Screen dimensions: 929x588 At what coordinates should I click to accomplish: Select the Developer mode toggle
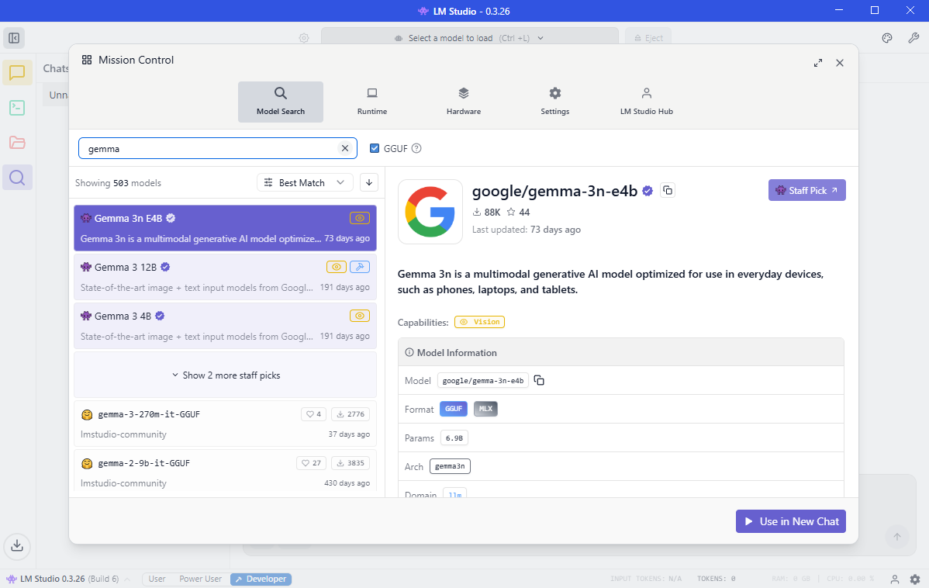pyautogui.click(x=260, y=579)
